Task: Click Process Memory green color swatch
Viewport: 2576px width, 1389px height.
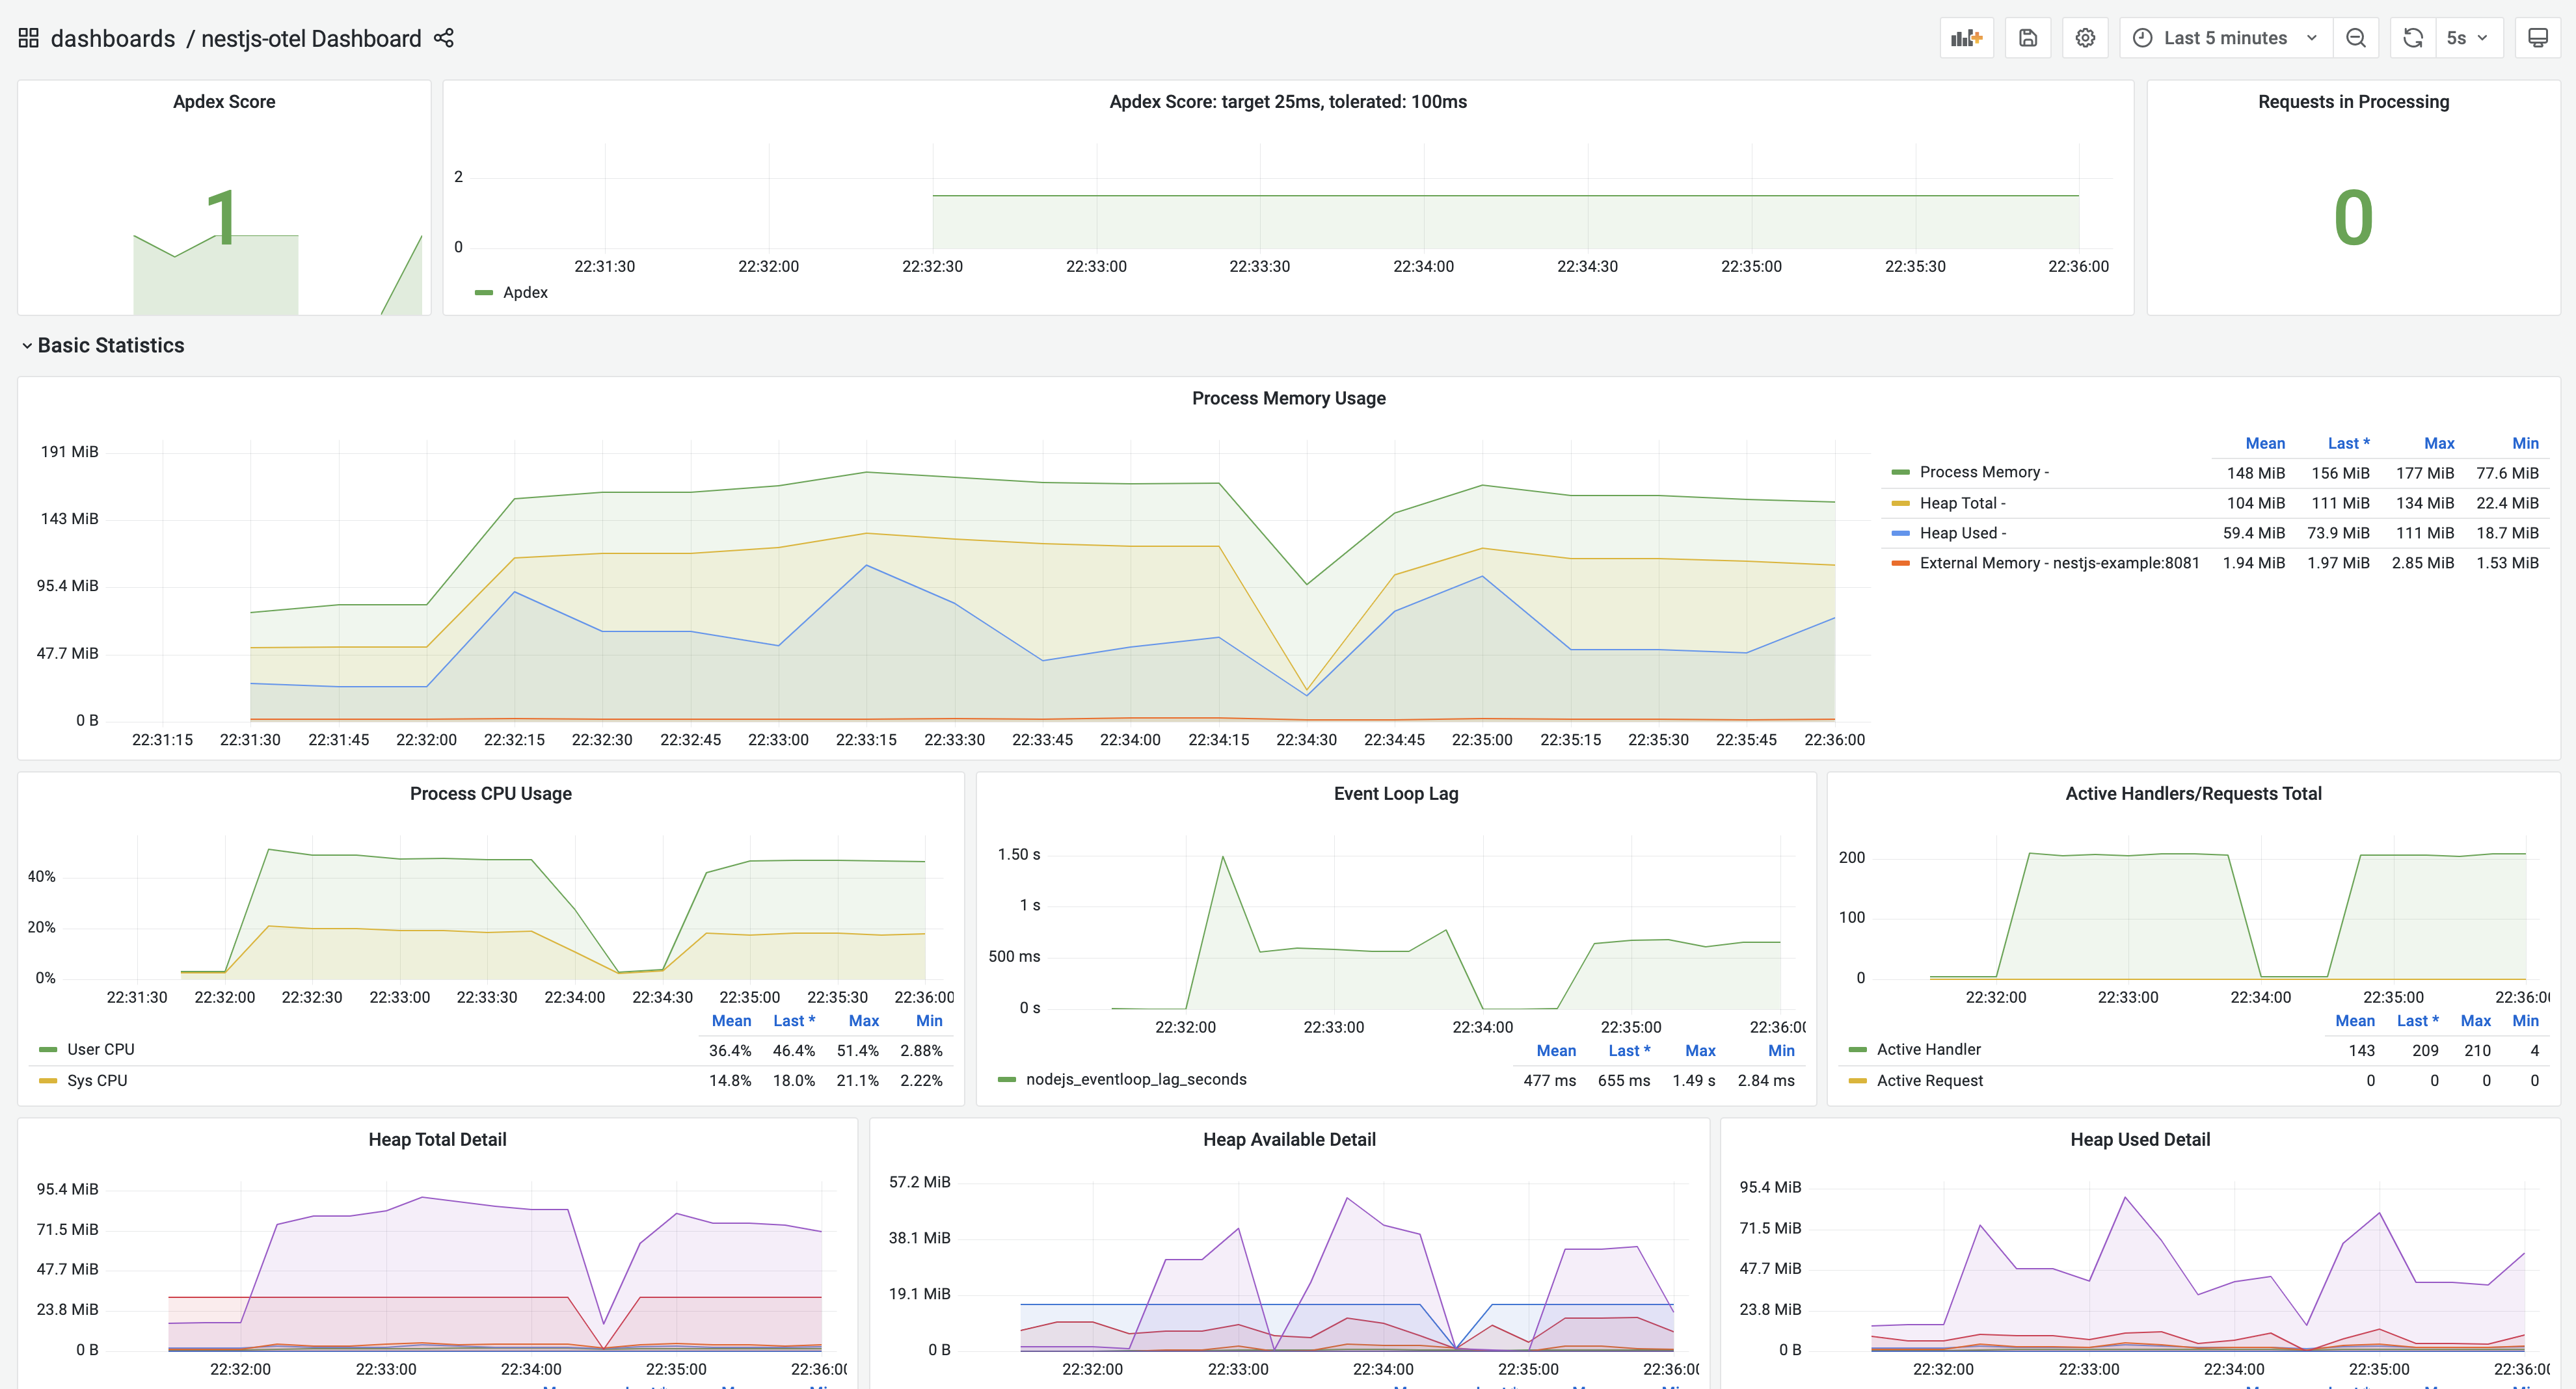Action: coord(1900,472)
